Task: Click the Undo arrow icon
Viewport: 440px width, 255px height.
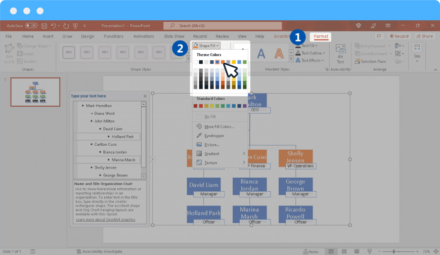Action: click(53, 26)
